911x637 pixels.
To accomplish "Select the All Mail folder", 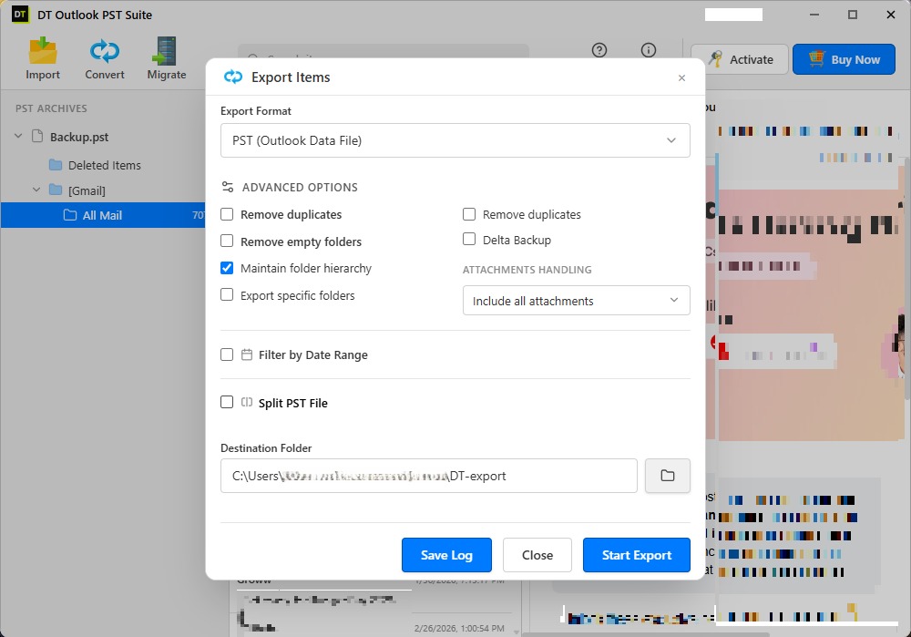I will 102,215.
